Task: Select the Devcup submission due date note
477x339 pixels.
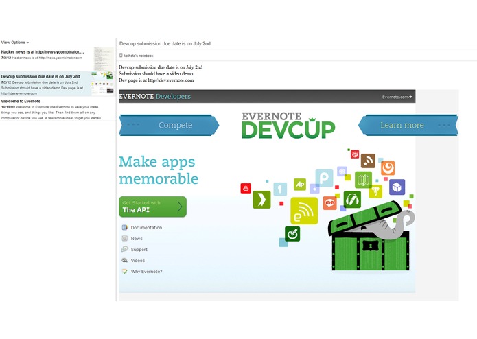Action: (x=58, y=84)
